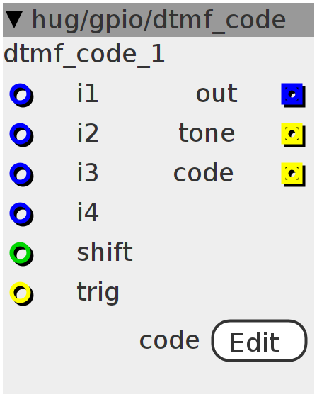Image resolution: width=317 pixels, height=397 pixels.
Task: Select the i4 inlet port circle
Action: click(x=21, y=214)
